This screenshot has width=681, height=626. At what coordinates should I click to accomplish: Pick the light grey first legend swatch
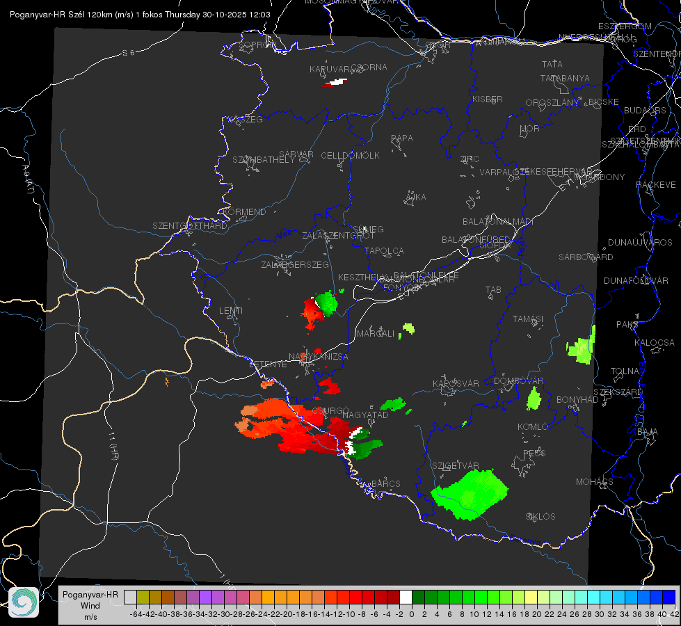click(130, 597)
